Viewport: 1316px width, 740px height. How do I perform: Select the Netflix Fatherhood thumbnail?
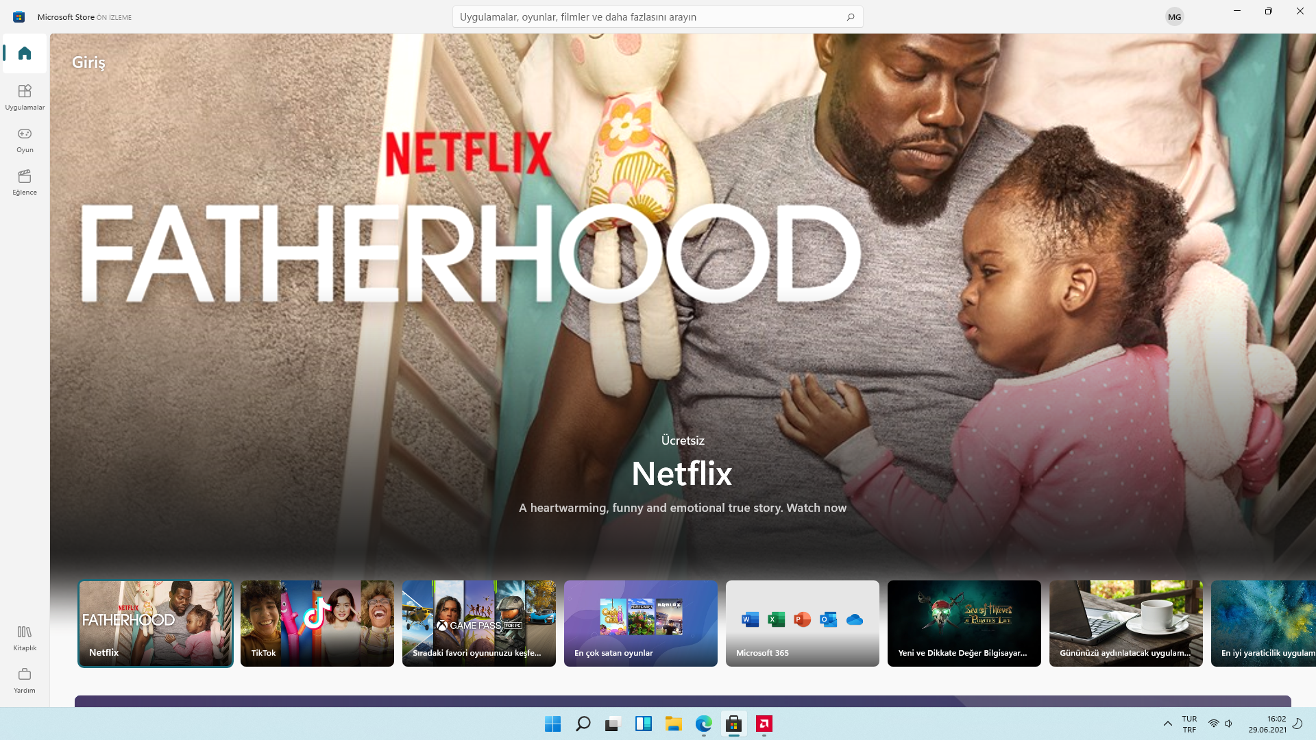coord(156,623)
